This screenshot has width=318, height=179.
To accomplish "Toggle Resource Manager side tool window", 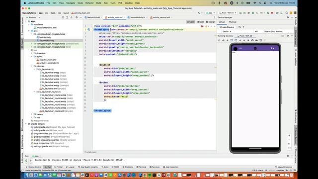I will point(22,26).
